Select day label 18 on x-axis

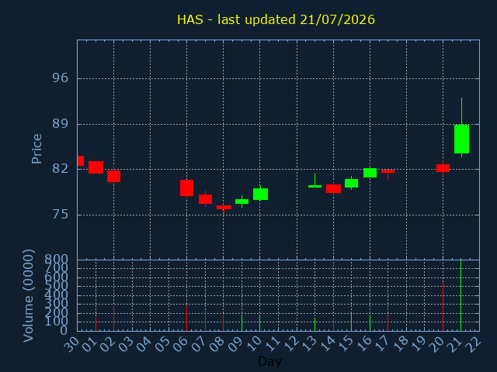pos(401,343)
